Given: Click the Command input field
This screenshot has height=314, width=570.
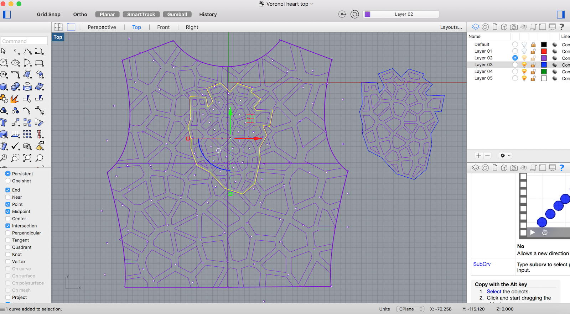Looking at the screenshot, I should pyautogui.click(x=24, y=41).
